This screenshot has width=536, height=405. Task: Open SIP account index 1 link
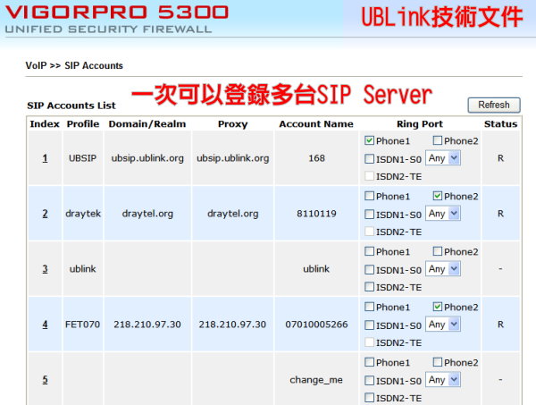coord(45,158)
